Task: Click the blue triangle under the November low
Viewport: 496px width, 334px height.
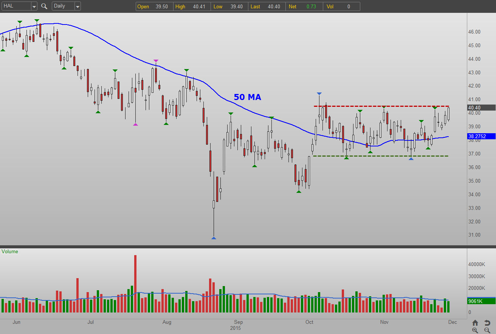Action: pyautogui.click(x=411, y=159)
